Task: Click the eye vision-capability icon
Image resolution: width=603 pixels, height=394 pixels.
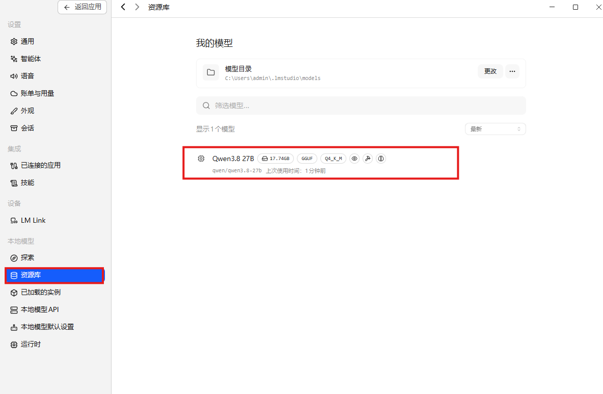Action: 354,159
